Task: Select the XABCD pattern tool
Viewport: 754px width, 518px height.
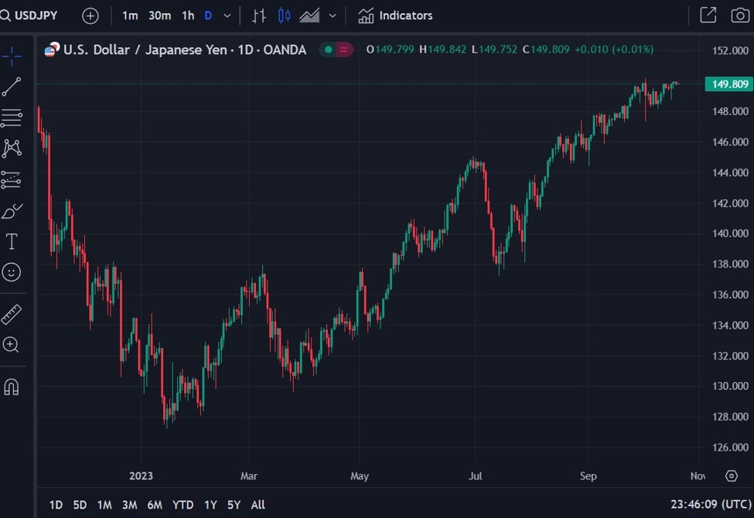Action: tap(12, 148)
